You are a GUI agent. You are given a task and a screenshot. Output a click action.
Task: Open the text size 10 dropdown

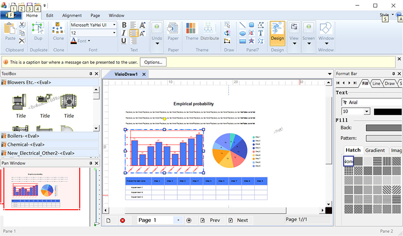click(x=367, y=111)
